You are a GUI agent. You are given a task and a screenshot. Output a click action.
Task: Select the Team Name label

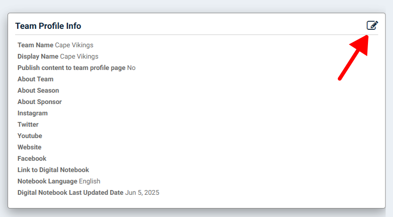point(35,45)
